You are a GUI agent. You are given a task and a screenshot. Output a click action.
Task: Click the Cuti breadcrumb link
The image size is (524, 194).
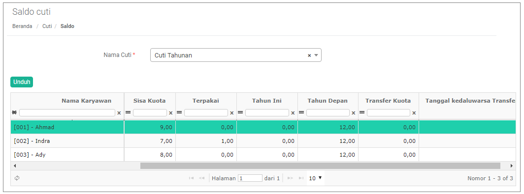pos(47,26)
